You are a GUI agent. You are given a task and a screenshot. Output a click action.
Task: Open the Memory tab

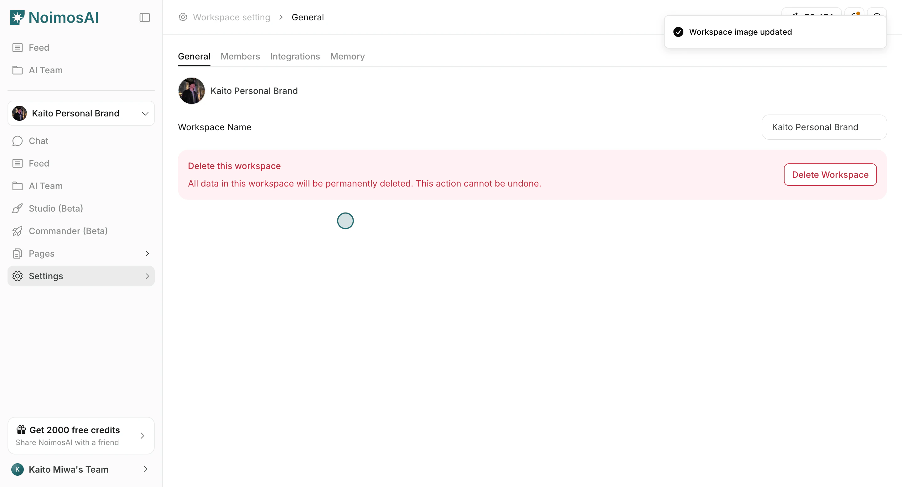tap(347, 56)
